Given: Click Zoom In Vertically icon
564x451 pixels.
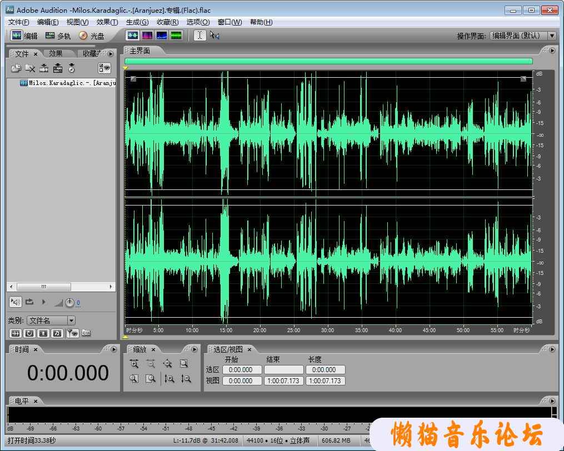Looking at the screenshot, I should coord(169,378).
